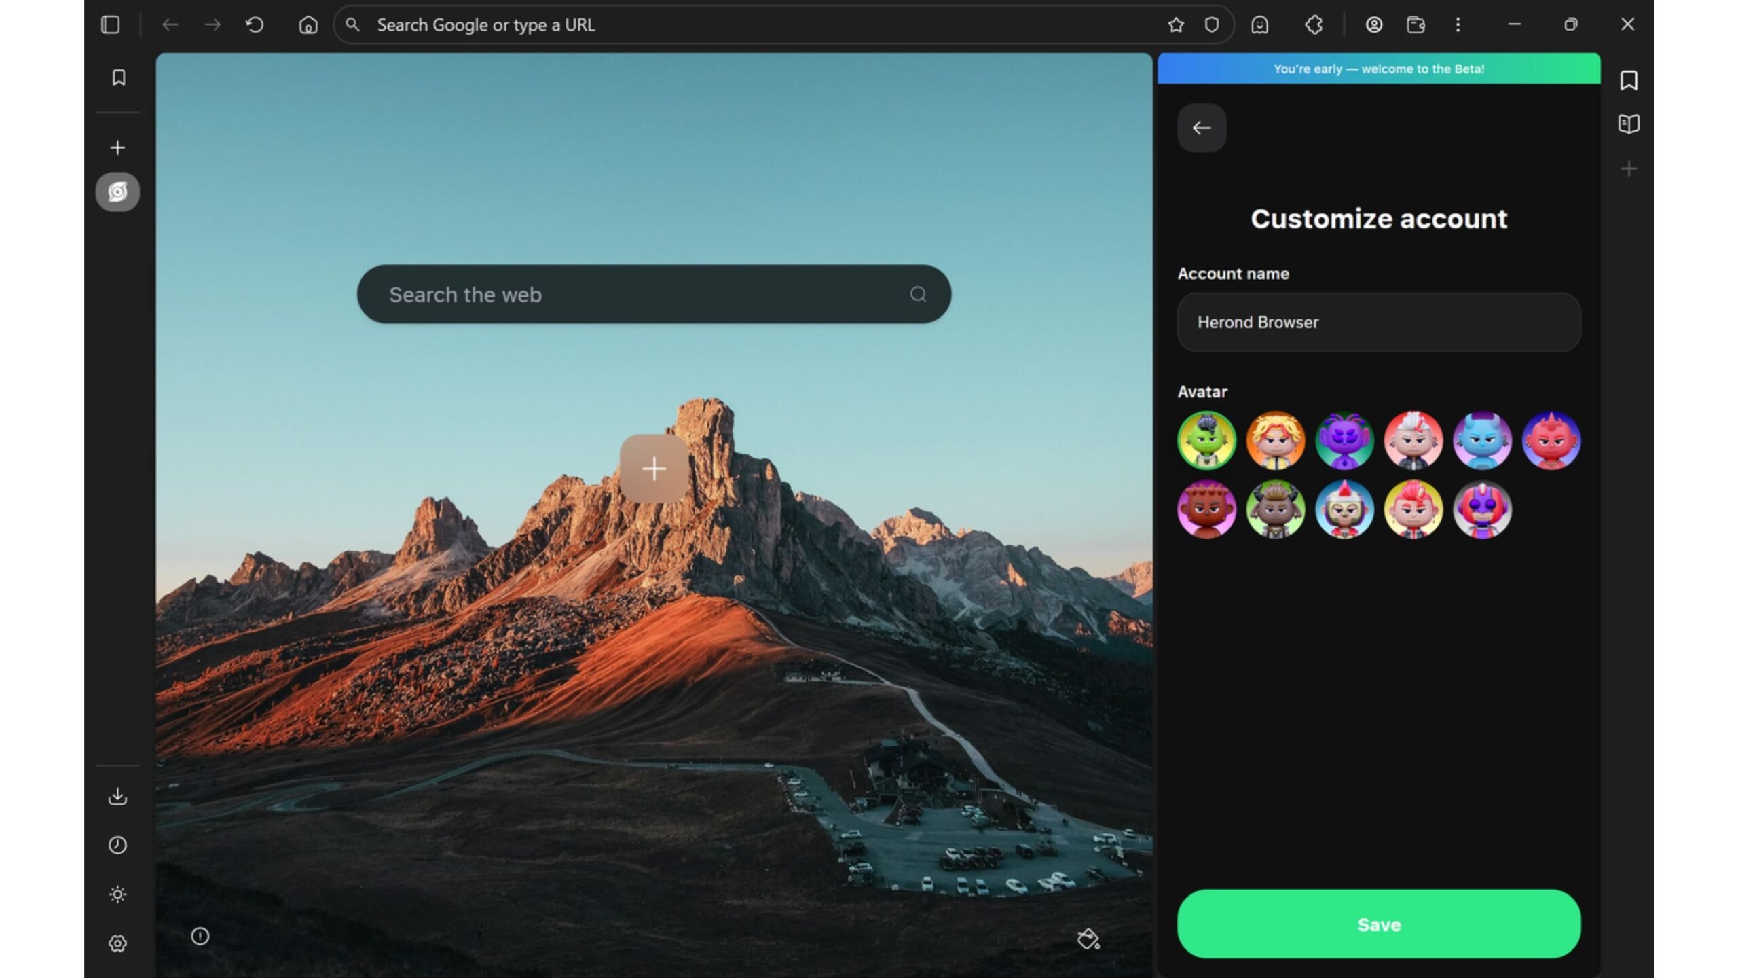Toggle light mode with the sun icon

[117, 894]
